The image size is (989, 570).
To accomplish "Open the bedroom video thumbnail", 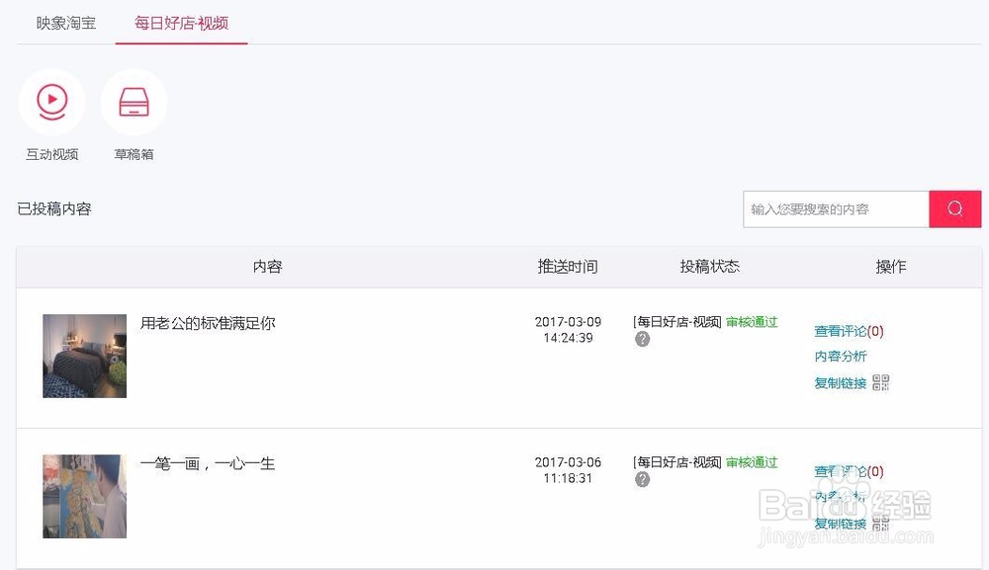I will (84, 355).
